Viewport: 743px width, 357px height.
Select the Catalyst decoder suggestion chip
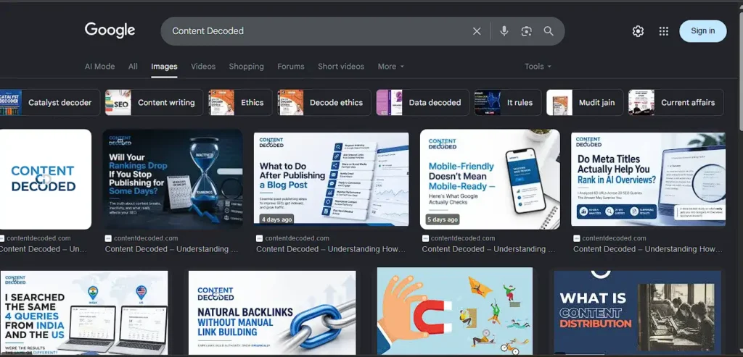pyautogui.click(x=50, y=103)
